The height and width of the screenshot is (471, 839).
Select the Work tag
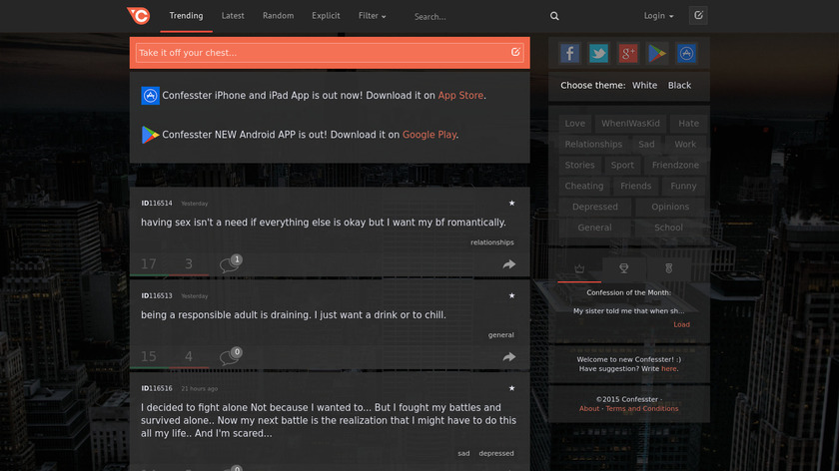coord(685,145)
